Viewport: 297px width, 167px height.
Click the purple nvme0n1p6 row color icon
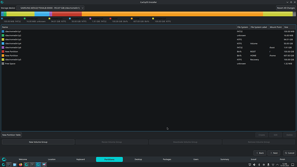pos(3,47)
